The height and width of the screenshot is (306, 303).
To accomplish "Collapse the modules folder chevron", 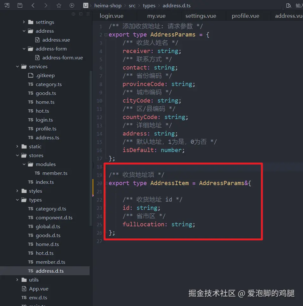I will [x=24, y=164].
